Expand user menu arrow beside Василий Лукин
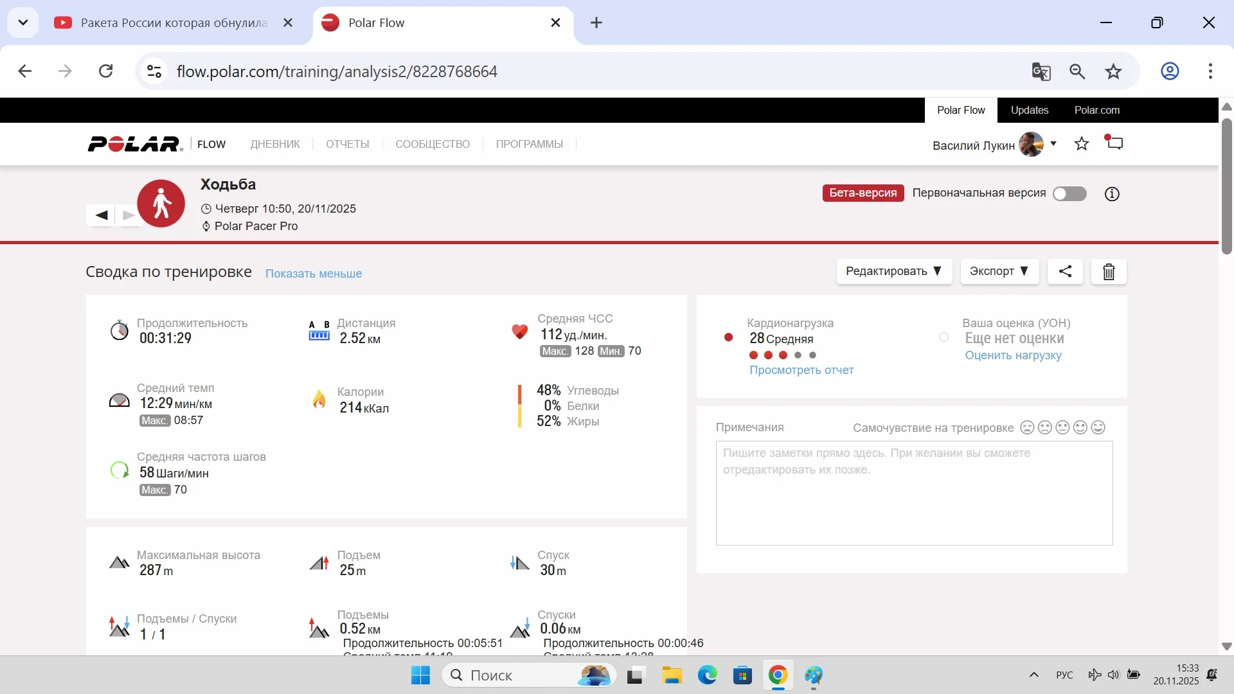 pos(1053,143)
